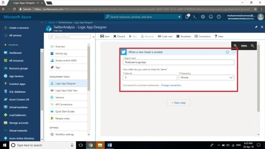265x149 pixels.
Task: Click the resource menu search box
Action: 69,37
